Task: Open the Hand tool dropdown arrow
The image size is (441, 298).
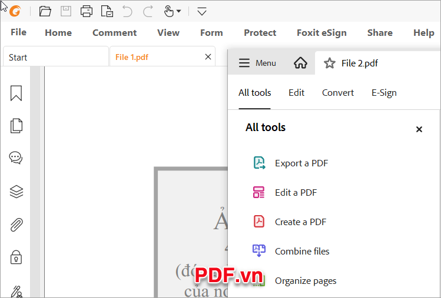Action: coord(178,12)
